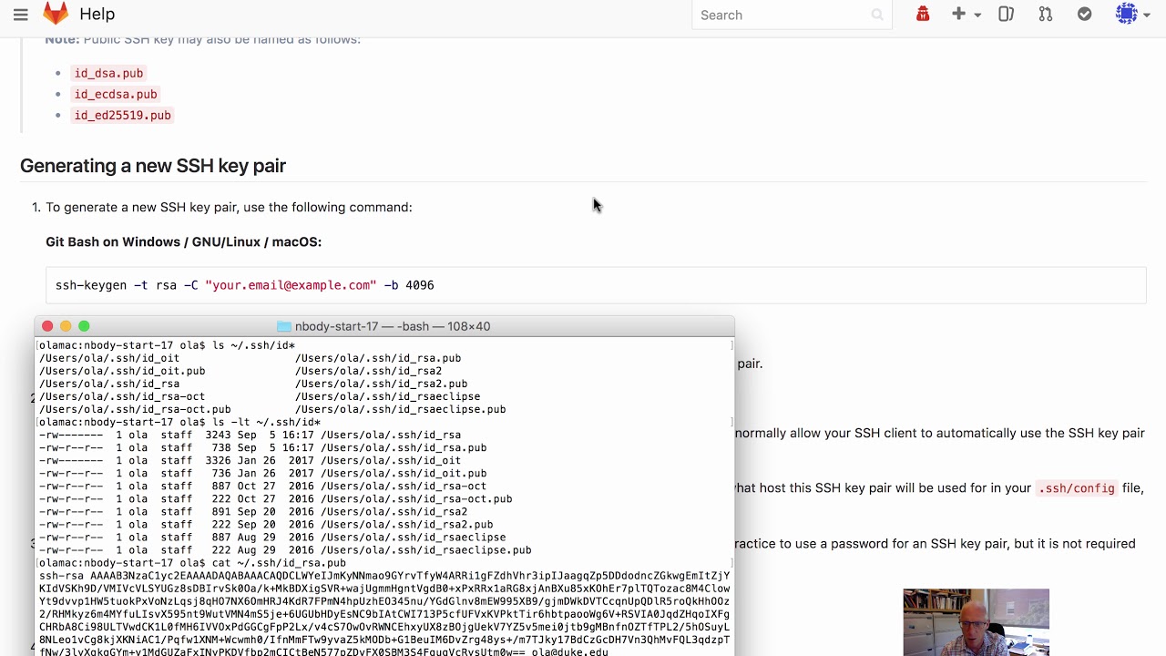
Task: Click the webcam video thumbnail
Action: click(976, 622)
